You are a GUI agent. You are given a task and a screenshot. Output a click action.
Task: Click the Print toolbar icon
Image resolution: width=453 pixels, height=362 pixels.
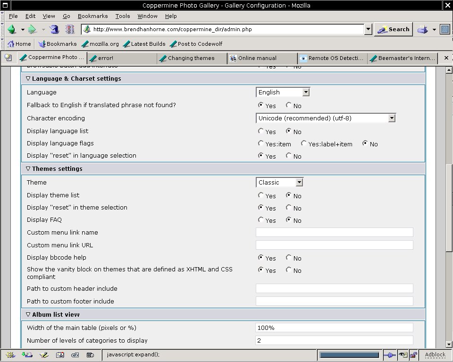point(423,29)
